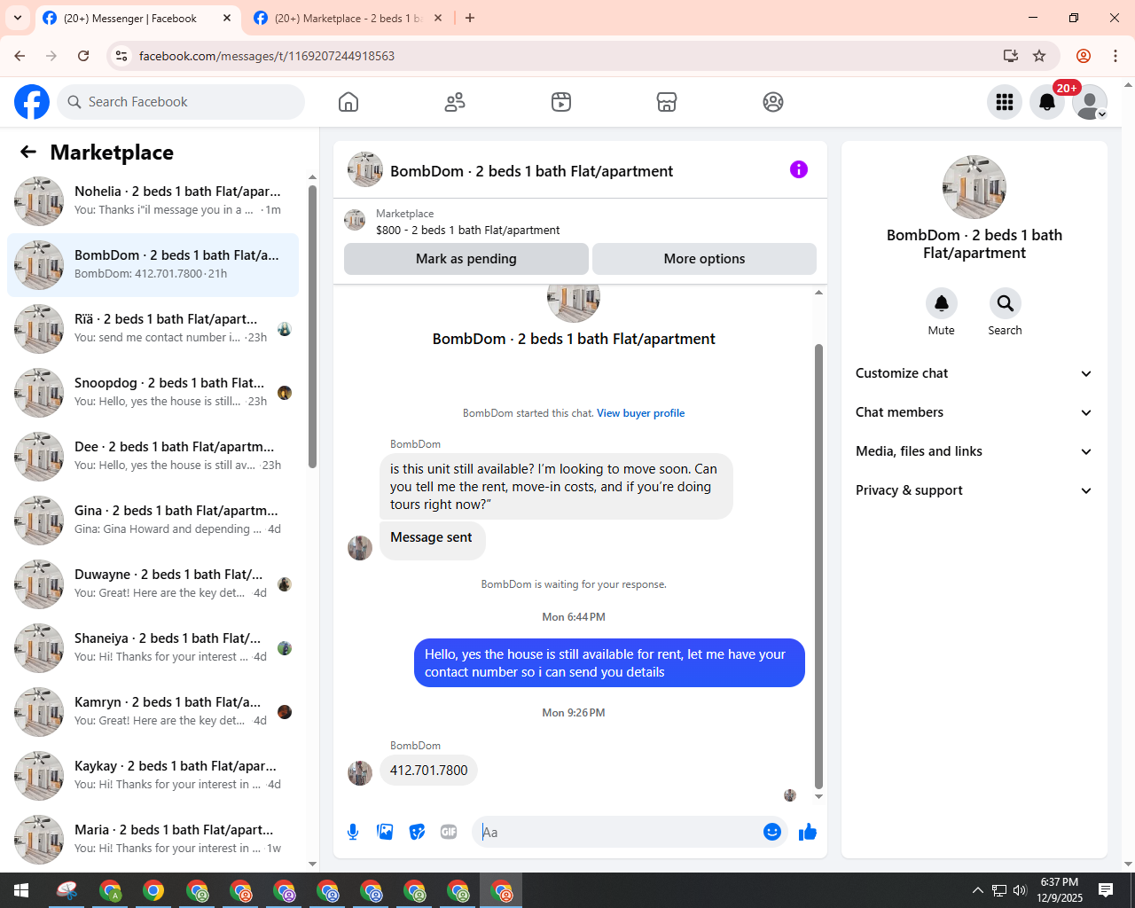
Task: Open Dee conversation
Action: click(153, 457)
